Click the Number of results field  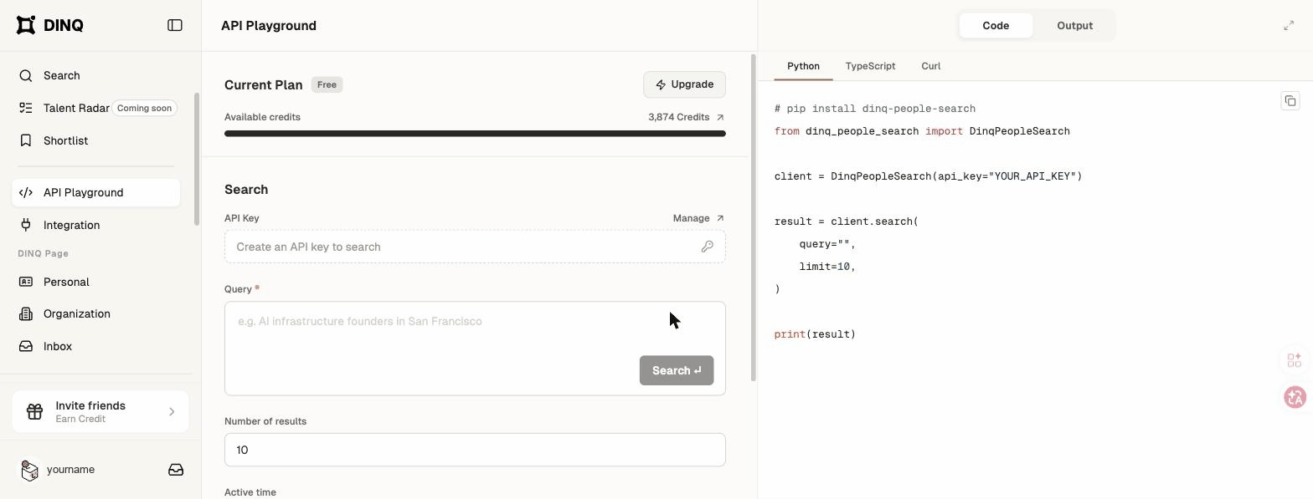[x=475, y=450]
